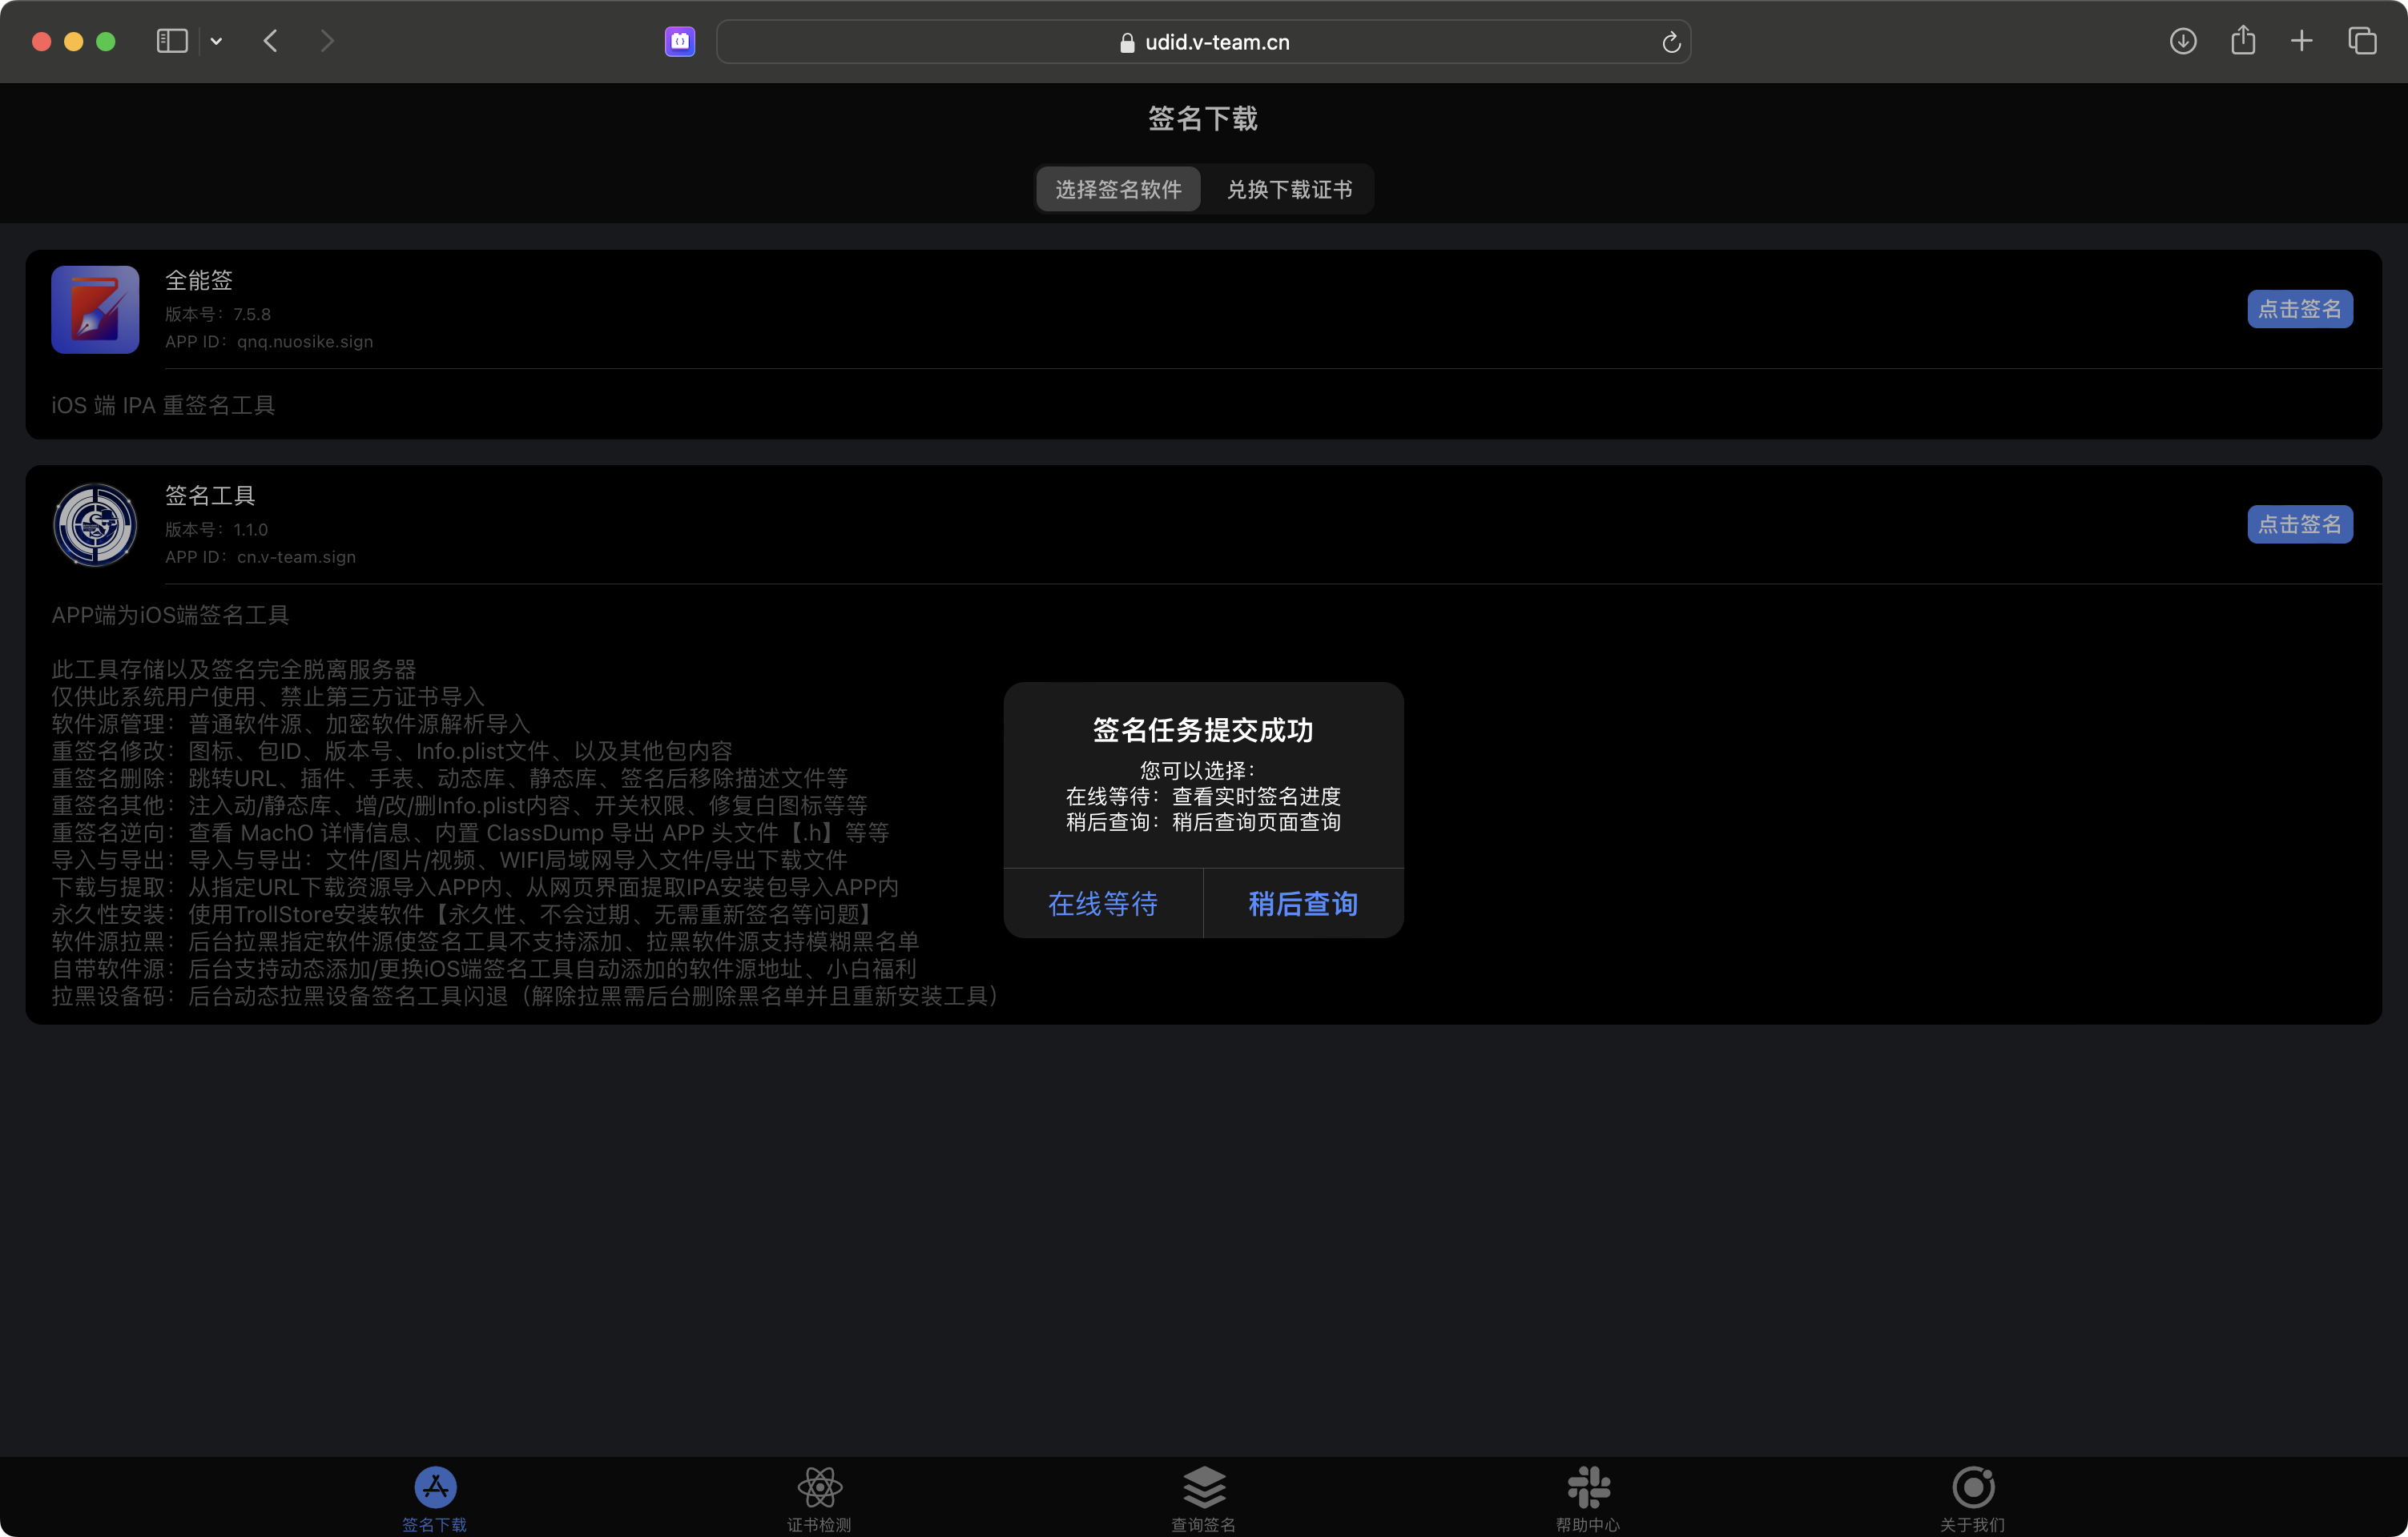Select the 版本号 1.1.0 text

[216, 530]
